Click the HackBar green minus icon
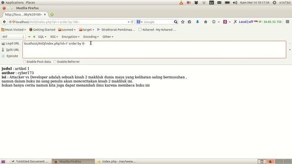 (29, 37)
